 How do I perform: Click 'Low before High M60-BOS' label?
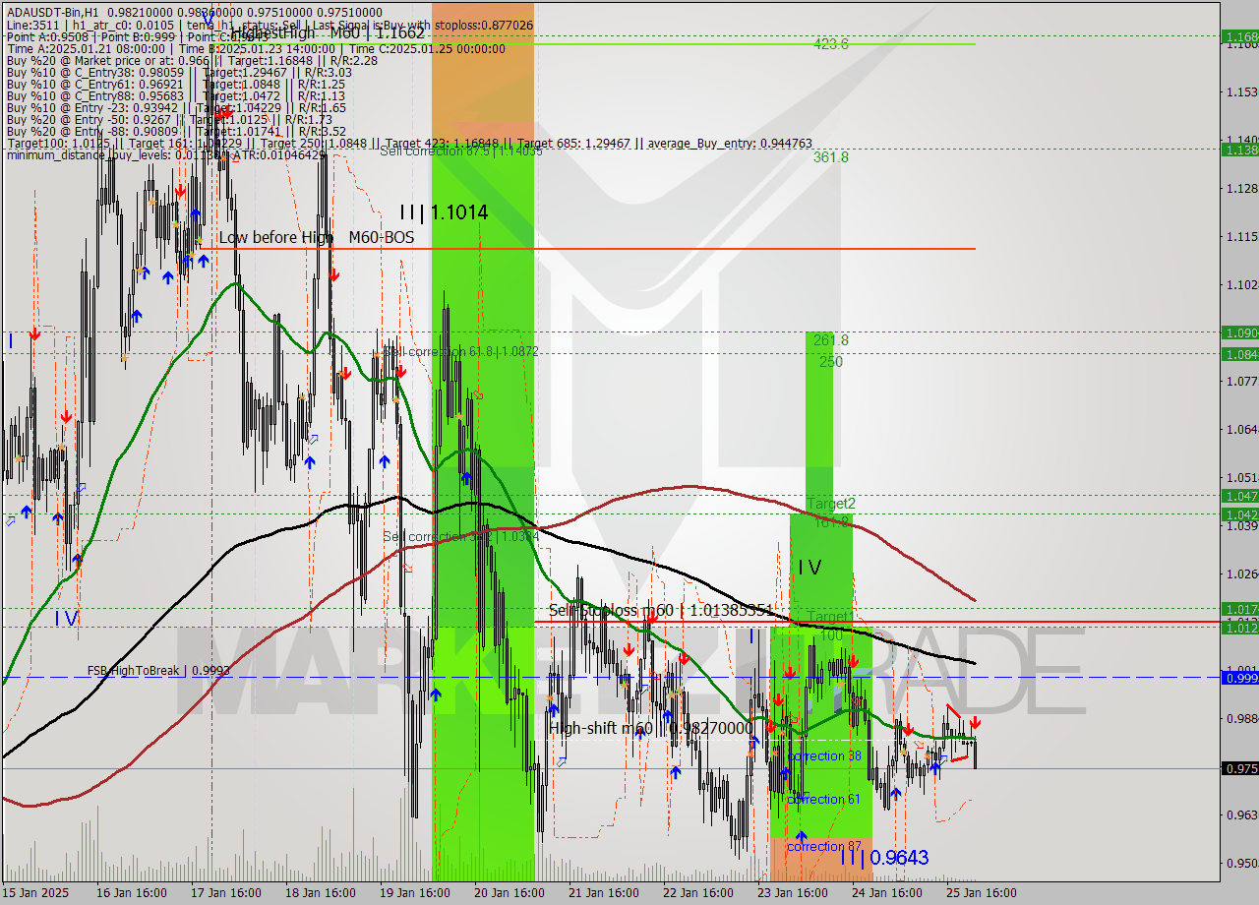pos(317,238)
